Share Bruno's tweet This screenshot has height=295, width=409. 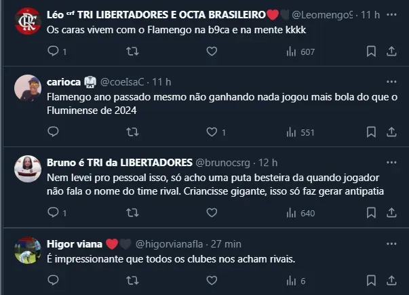pos(391,213)
